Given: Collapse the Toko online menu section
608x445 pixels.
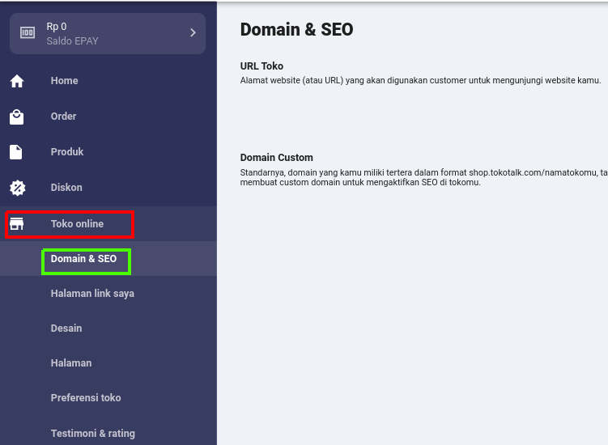Looking at the screenshot, I should [x=77, y=224].
